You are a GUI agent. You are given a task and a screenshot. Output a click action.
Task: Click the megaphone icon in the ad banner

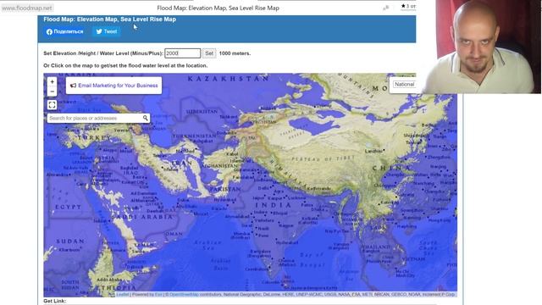click(74, 86)
